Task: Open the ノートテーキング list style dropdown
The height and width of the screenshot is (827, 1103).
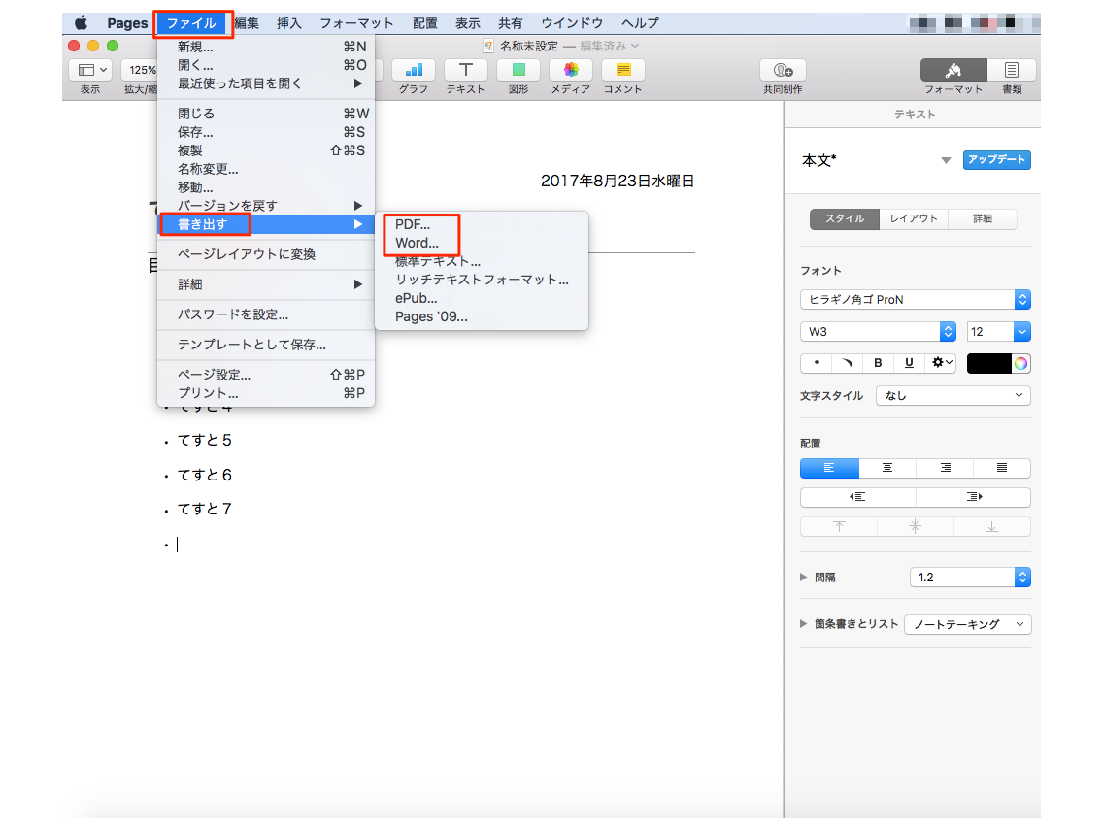Action: 968,624
